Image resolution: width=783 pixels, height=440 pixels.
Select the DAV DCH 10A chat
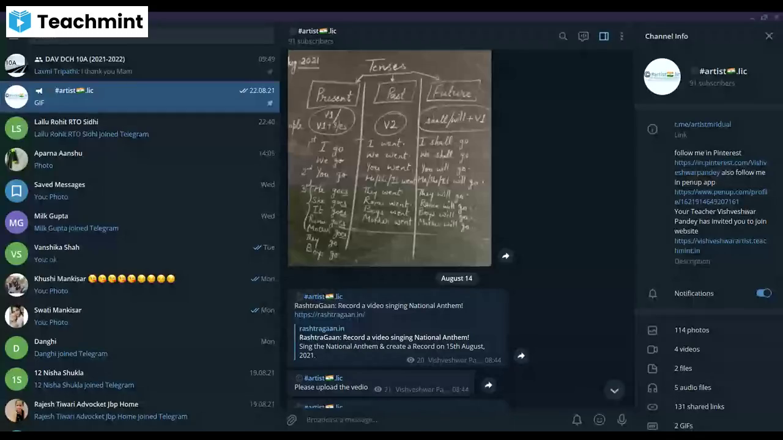(141, 65)
